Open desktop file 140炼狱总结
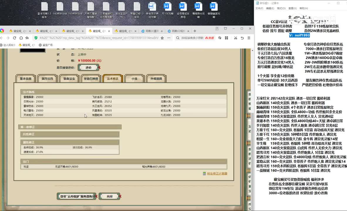Screen dimensions: 347x211 click(x=60, y=9)
